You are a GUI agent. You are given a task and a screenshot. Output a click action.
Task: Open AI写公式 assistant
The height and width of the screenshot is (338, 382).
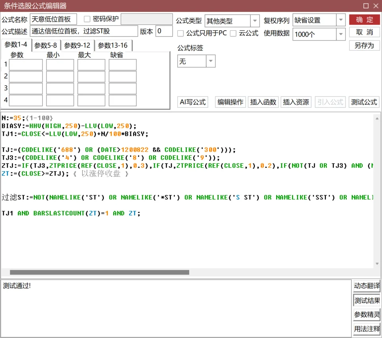[x=192, y=102]
